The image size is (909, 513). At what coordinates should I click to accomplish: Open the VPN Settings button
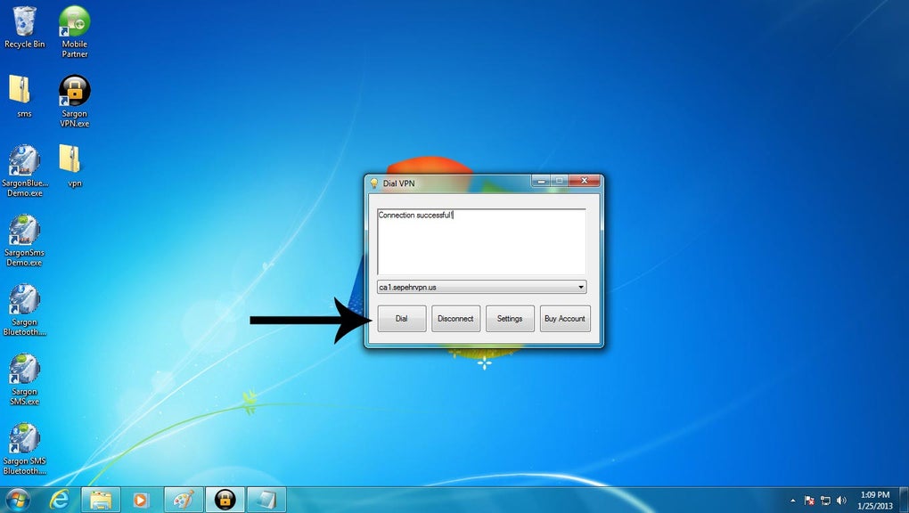tap(510, 319)
